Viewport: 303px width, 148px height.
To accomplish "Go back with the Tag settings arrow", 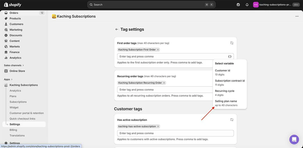I will pos(117,29).
